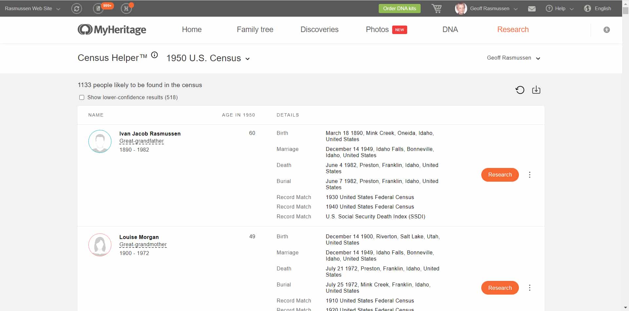Click Louise Morgan's avatar
The height and width of the screenshot is (311, 629).
click(x=100, y=245)
